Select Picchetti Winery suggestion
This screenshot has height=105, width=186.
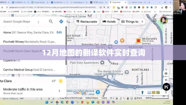pyautogui.click(x=29, y=42)
